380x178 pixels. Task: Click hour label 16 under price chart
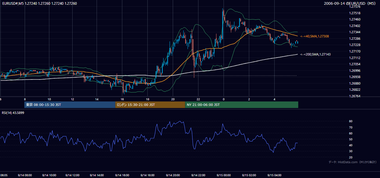(122, 99)
